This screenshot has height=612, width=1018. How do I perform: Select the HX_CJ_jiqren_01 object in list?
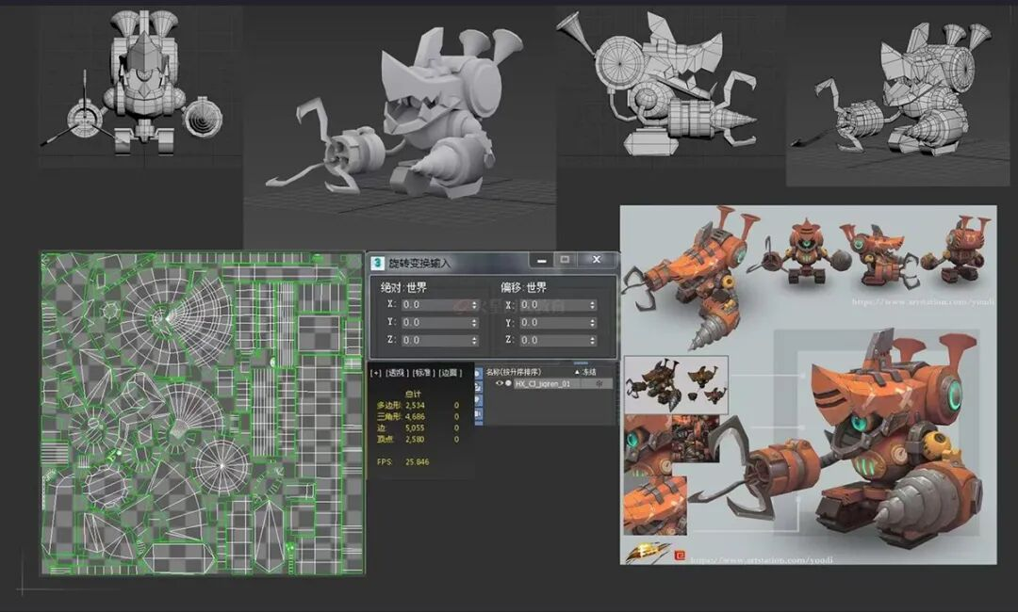point(542,384)
